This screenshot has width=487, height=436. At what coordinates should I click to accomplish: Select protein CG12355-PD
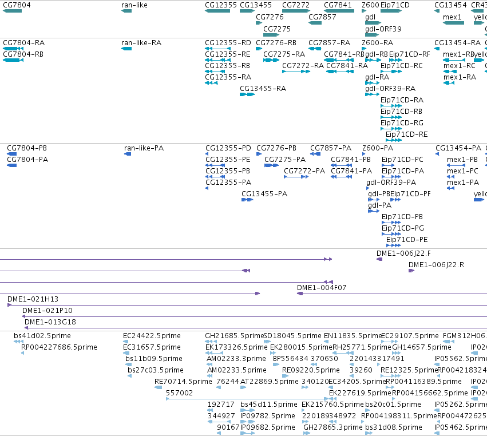(228, 148)
